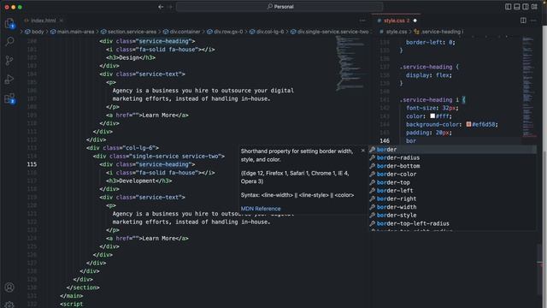This screenshot has width=547, height=308.
Task: Click the first Learn More anchor line
Action: pyautogui.click(x=147, y=115)
